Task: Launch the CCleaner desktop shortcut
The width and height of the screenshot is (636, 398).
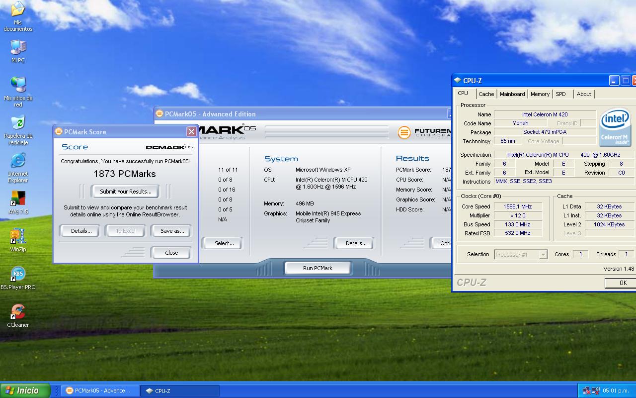Action: pos(18,316)
